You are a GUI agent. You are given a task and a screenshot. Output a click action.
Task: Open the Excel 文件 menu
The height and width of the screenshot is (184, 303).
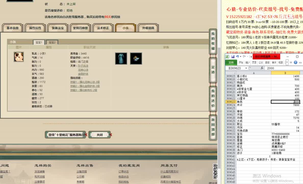pos(231,62)
